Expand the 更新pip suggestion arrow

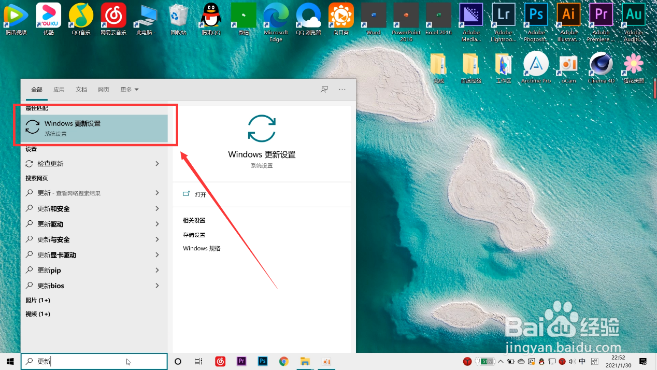157,270
